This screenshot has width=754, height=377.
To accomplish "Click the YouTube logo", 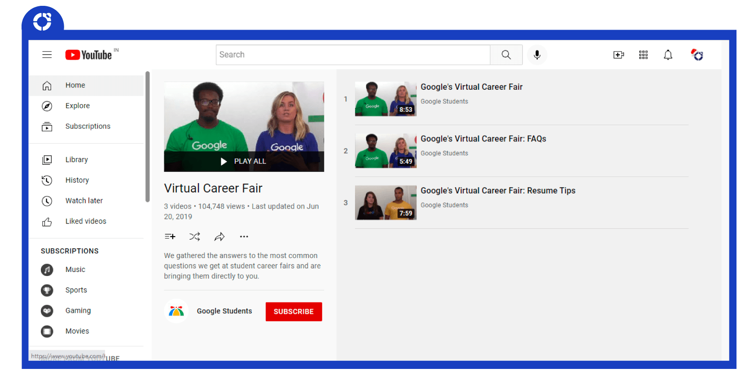I will click(88, 55).
